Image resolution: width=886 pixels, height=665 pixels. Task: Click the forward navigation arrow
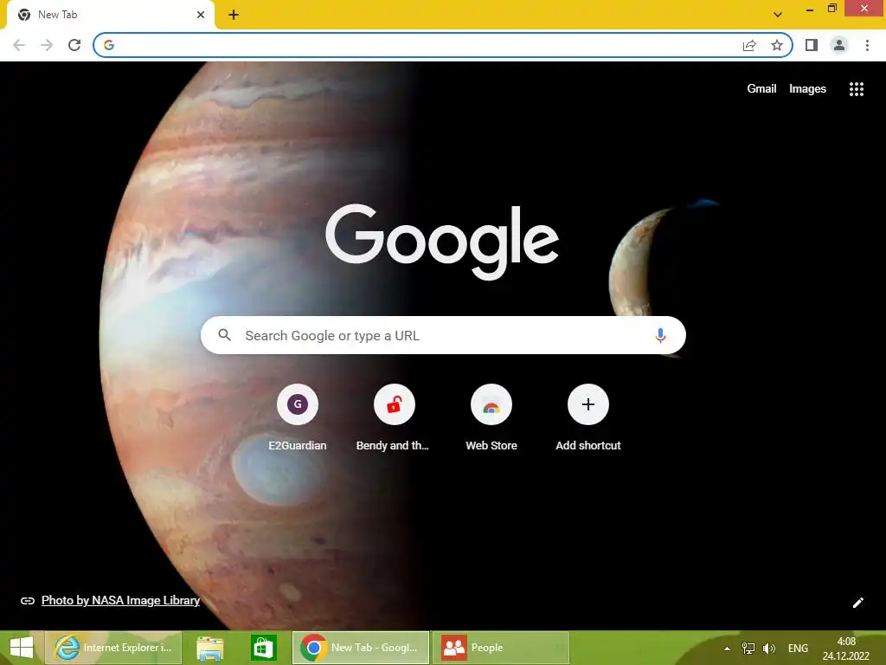tap(47, 45)
